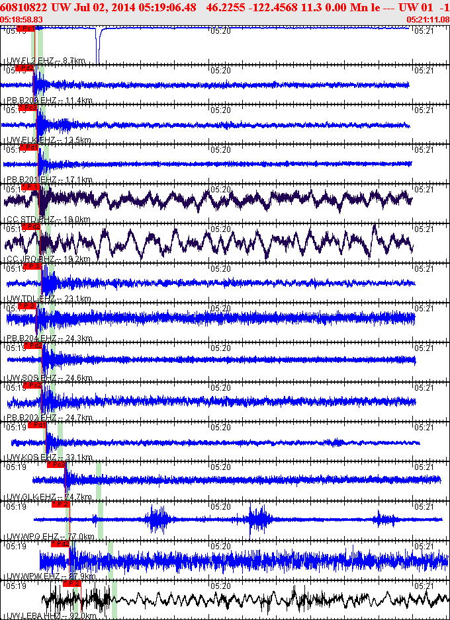Select the 05:20 time label on UW.LEBA trace
Screen dimensions: 450x620
[220, 586]
